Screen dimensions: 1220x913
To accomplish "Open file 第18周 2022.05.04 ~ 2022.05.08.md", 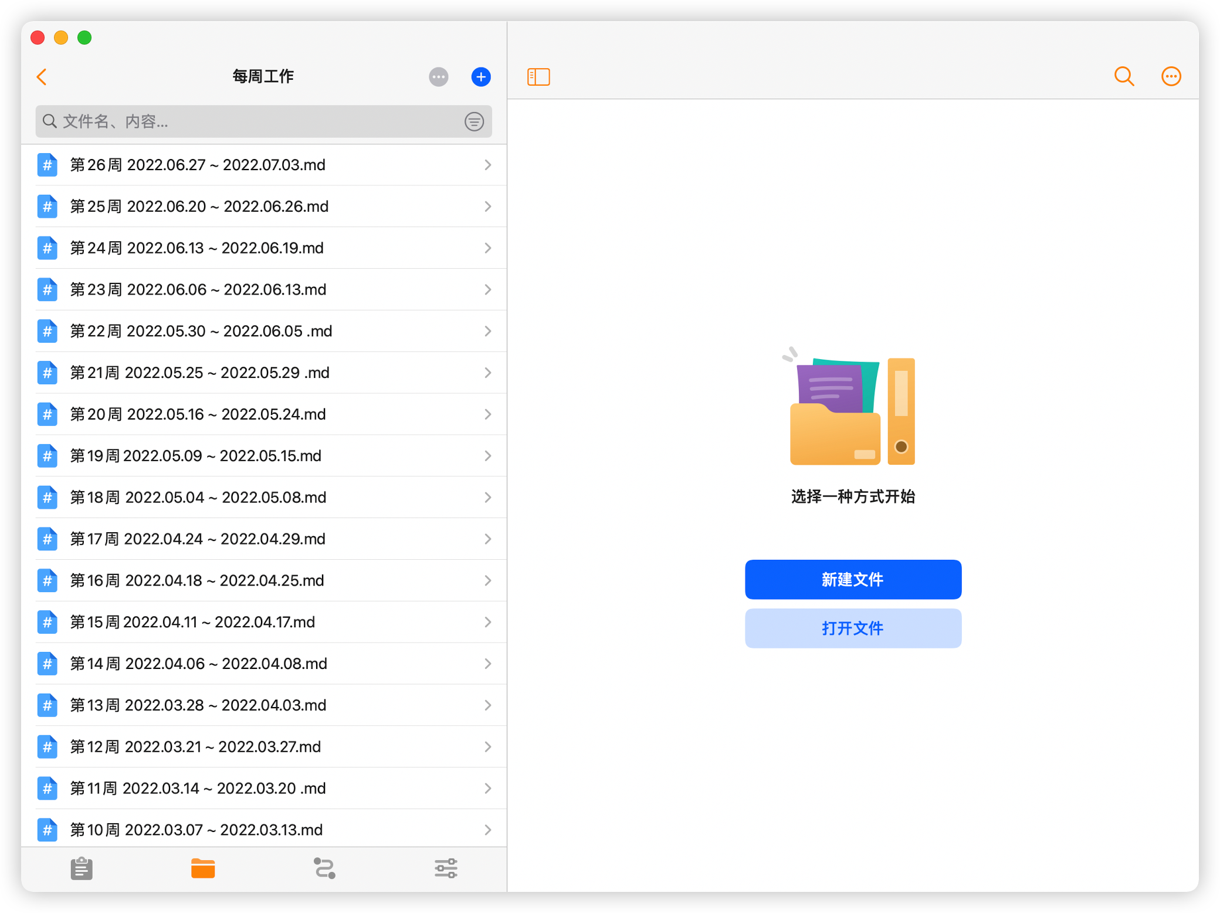I will pos(264,498).
